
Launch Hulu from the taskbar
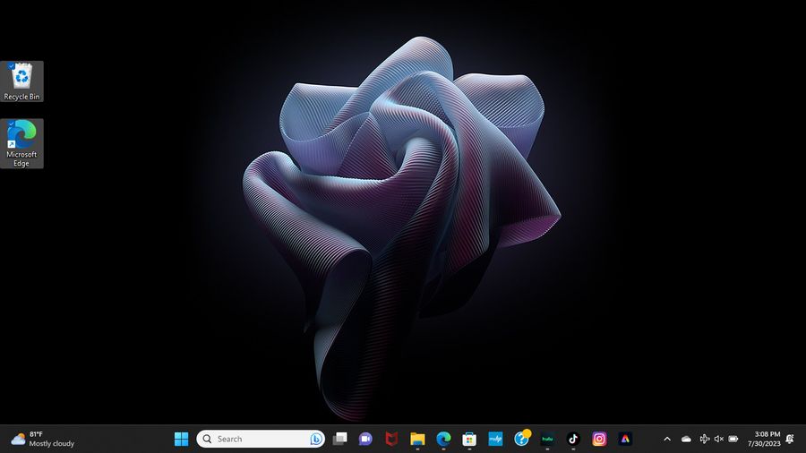pos(547,440)
